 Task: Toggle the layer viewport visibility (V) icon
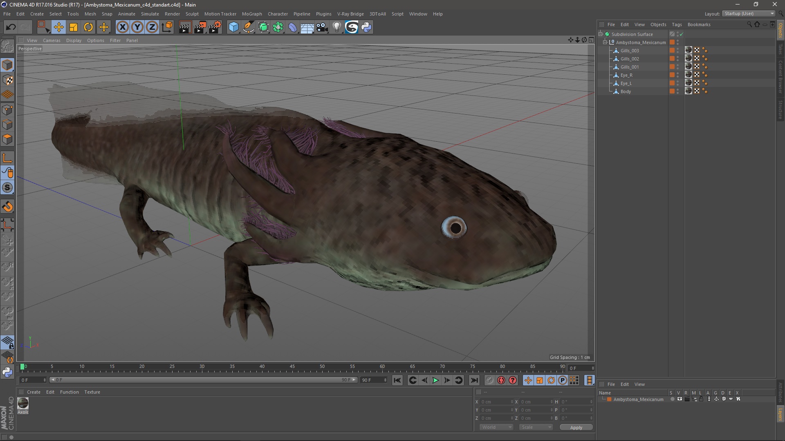tap(680, 399)
